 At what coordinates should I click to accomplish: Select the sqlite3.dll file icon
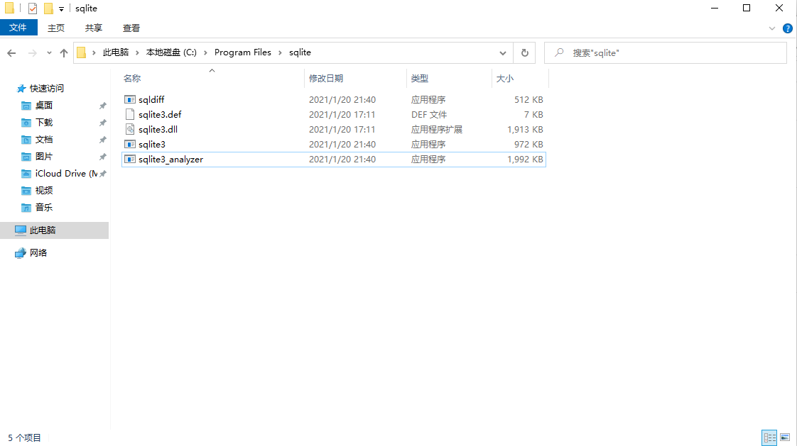130,129
